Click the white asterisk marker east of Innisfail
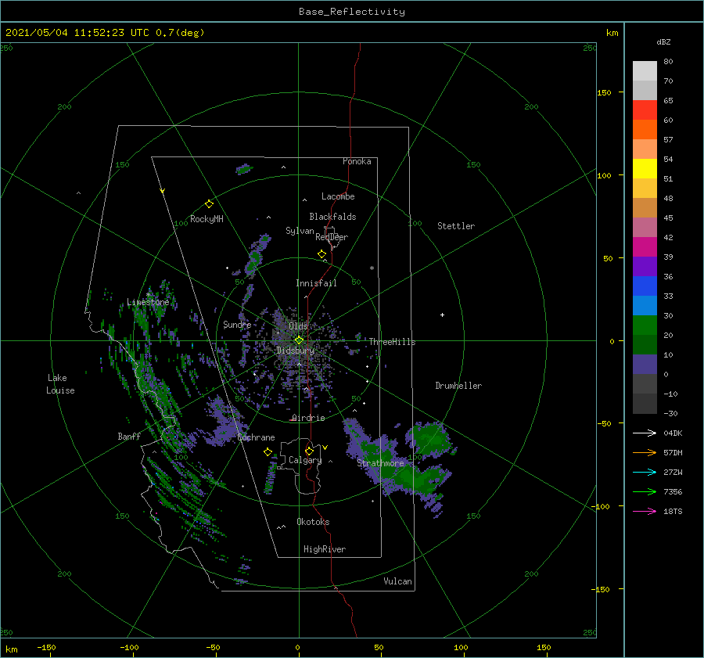Viewport: 704px width, 658px height. tap(372, 268)
